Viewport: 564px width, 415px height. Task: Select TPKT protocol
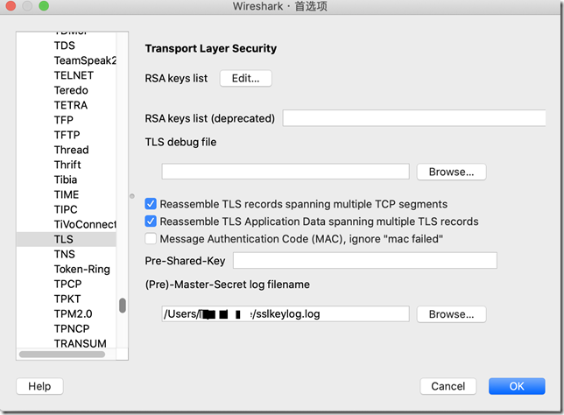pos(67,299)
